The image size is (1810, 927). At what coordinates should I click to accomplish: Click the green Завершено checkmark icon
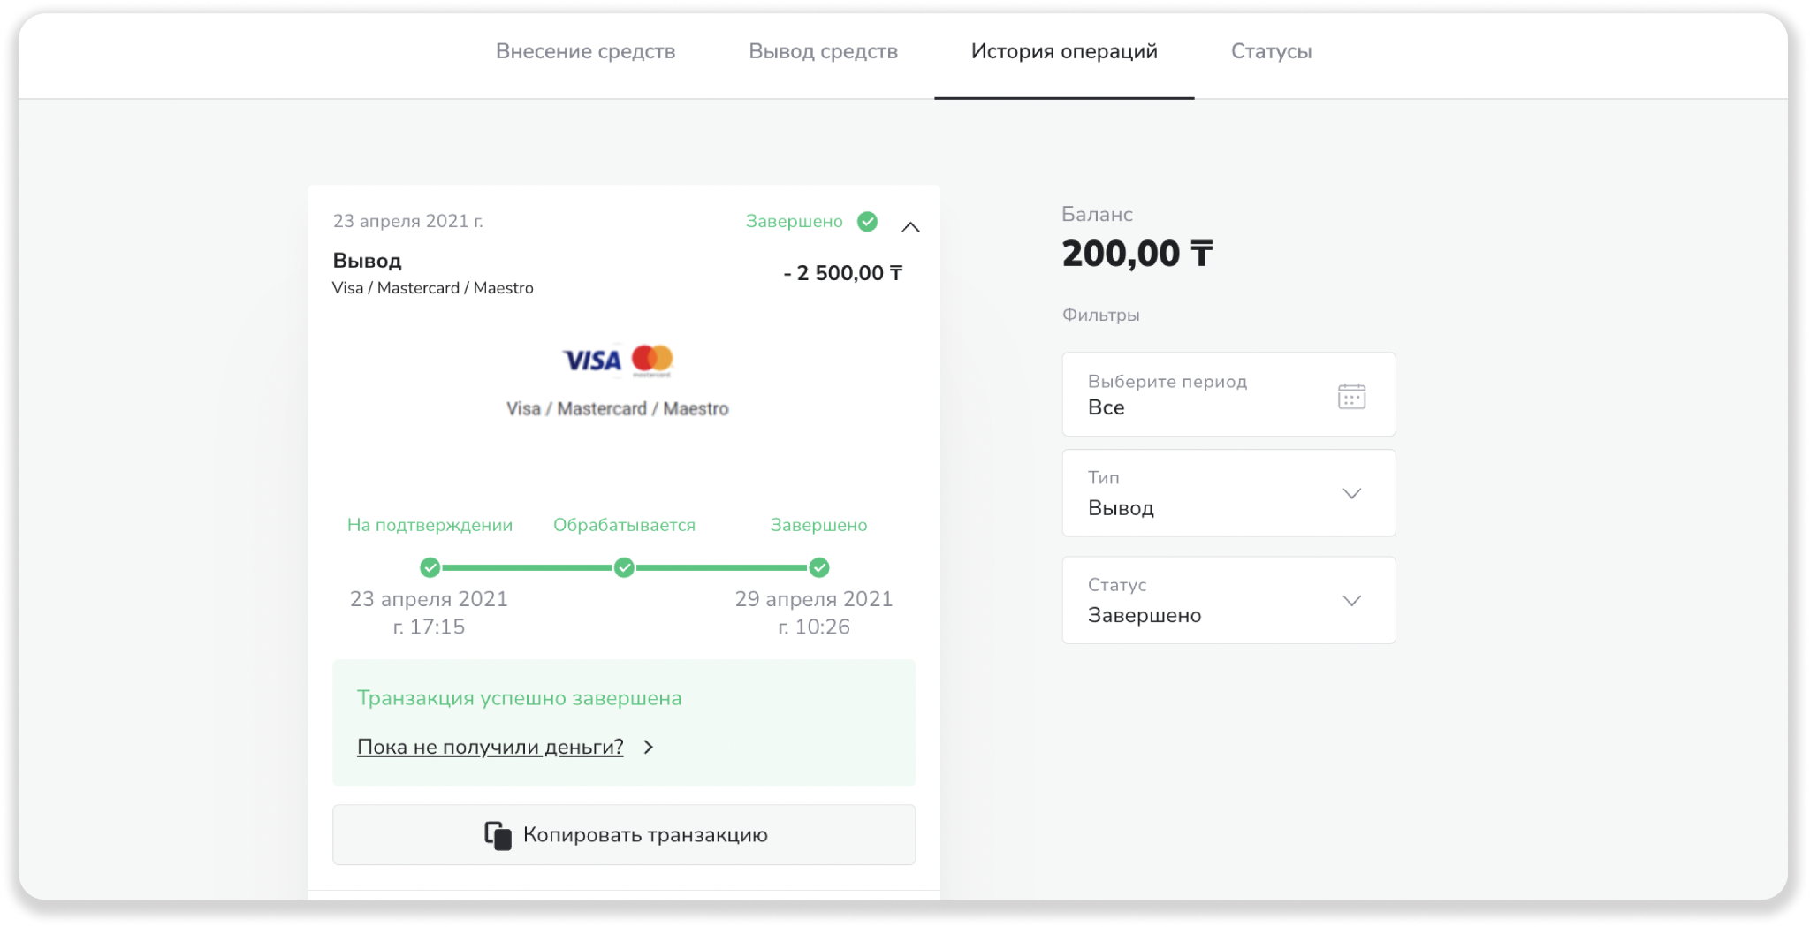click(x=868, y=222)
